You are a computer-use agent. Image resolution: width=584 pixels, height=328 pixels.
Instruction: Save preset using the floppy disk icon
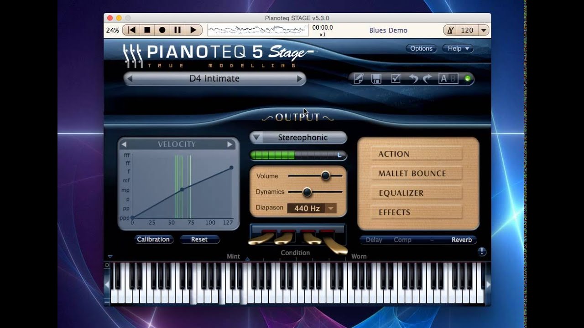click(376, 79)
